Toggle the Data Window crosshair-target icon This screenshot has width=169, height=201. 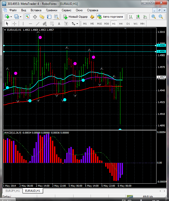point(35,17)
